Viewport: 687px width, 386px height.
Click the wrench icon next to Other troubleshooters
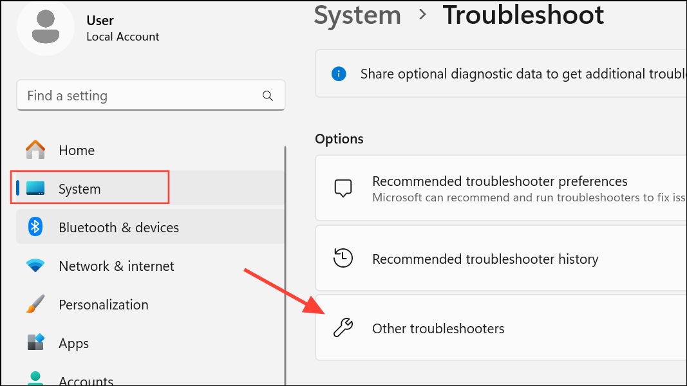[343, 328]
